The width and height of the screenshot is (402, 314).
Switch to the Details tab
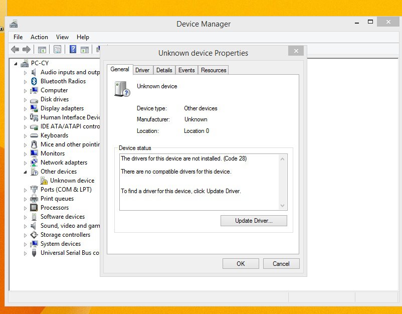click(164, 70)
